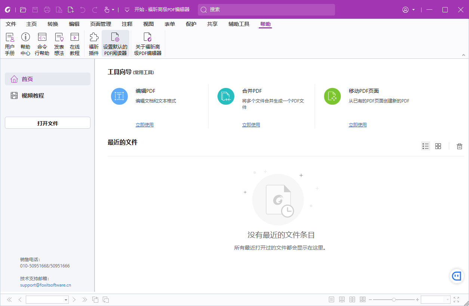Click the search box in title bar
Image resolution: width=469 pixels, height=306 pixels.
[x=266, y=10]
